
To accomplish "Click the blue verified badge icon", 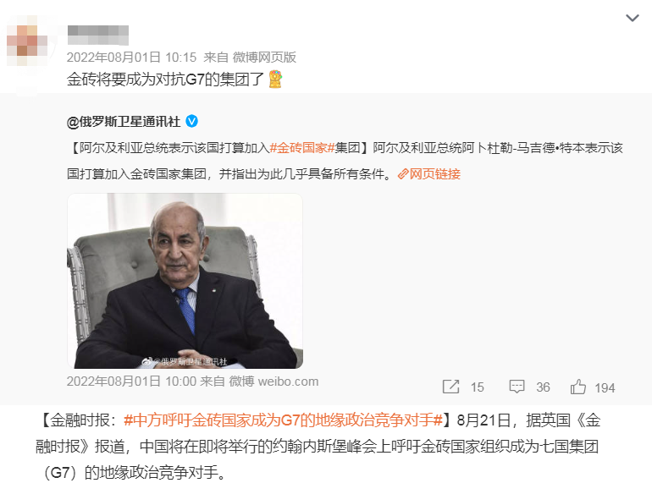I will pyautogui.click(x=191, y=121).
